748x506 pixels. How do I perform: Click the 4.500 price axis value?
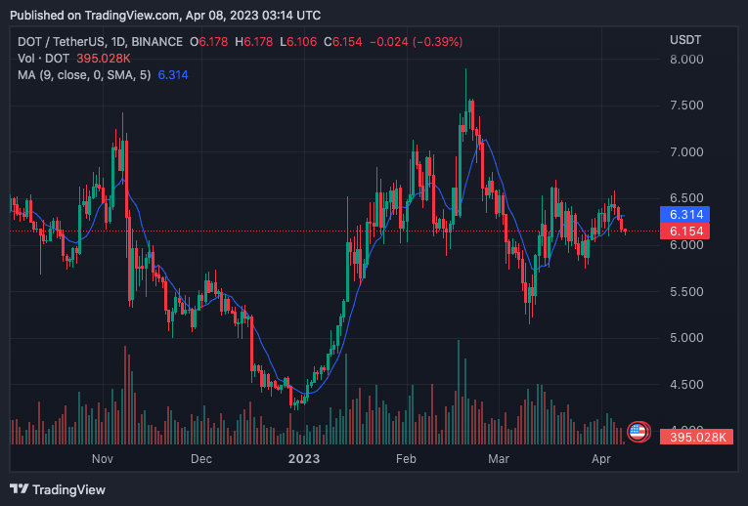point(686,385)
